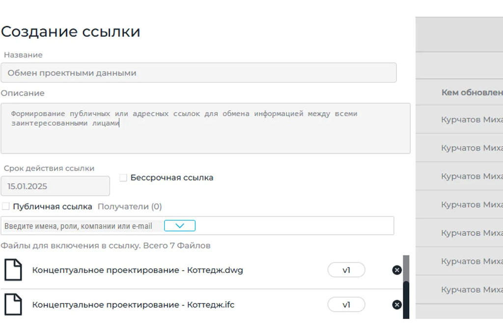Remove the Коттедж.ifc file from the link
The height and width of the screenshot is (335, 503).
point(397,305)
